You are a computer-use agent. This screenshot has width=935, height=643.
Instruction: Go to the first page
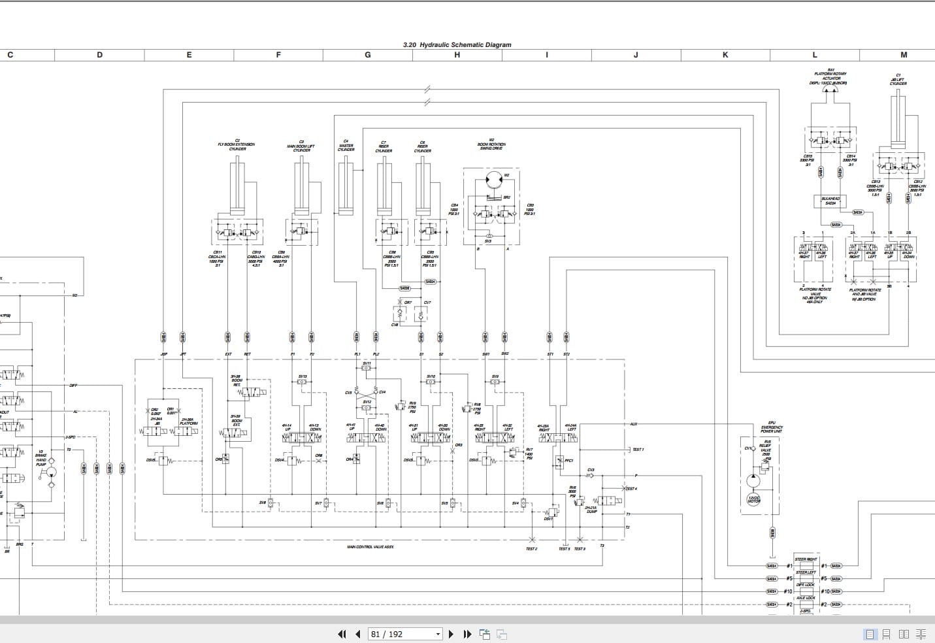point(342,634)
